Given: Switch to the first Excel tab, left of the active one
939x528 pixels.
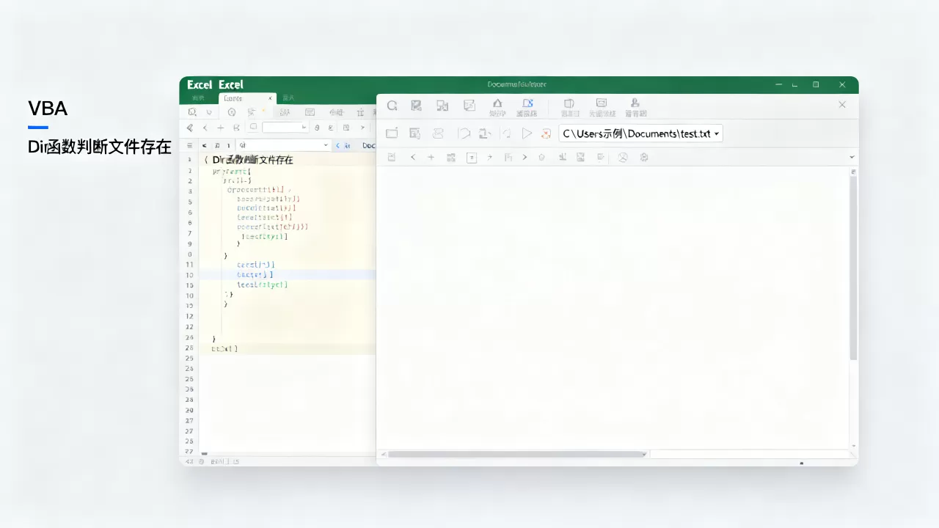Looking at the screenshot, I should tap(198, 98).
